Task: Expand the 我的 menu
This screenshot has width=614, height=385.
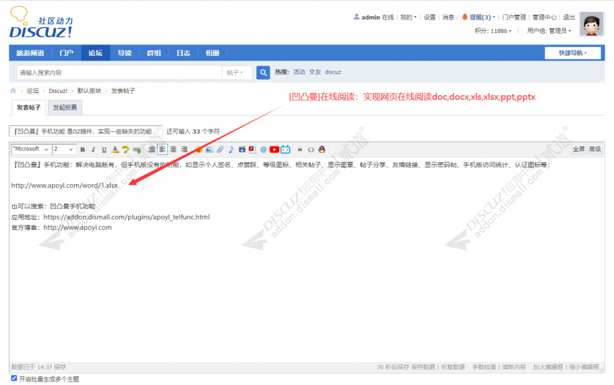Action: [x=408, y=18]
